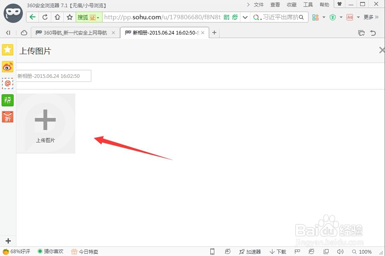Click the album name input field
Image resolution: width=385 pixels, height=256 pixels.
pyautogui.click(x=54, y=76)
